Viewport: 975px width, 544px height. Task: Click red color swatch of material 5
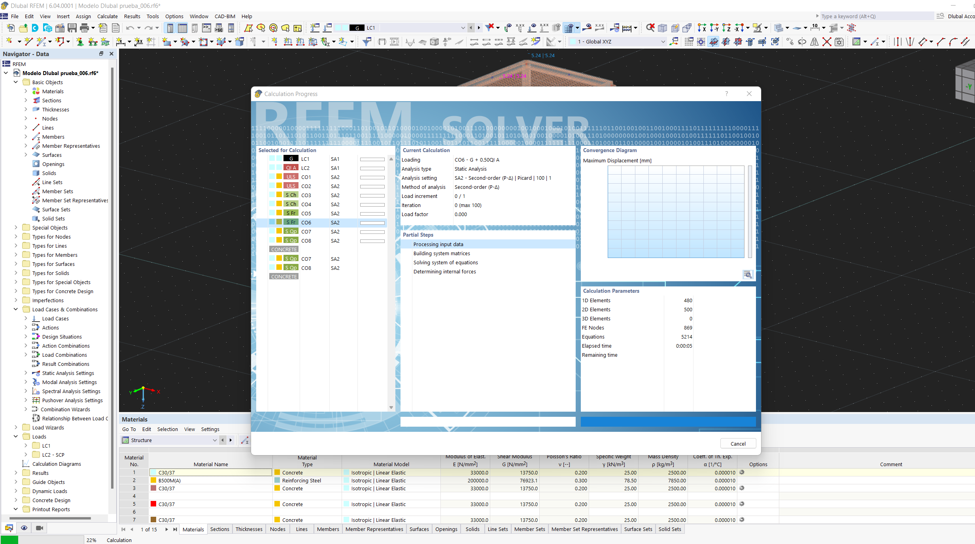154,504
